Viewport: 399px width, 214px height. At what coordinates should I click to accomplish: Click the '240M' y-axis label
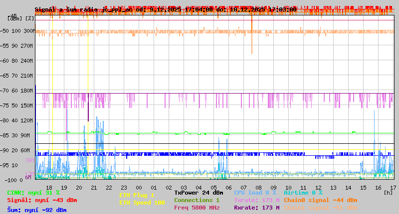point(28,61)
